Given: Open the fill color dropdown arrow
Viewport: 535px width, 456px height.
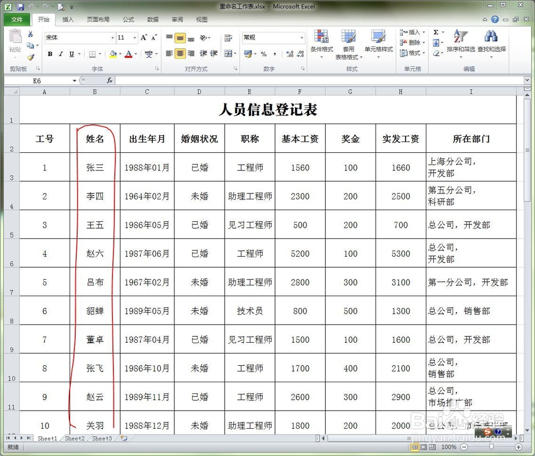Looking at the screenshot, I should 120,54.
